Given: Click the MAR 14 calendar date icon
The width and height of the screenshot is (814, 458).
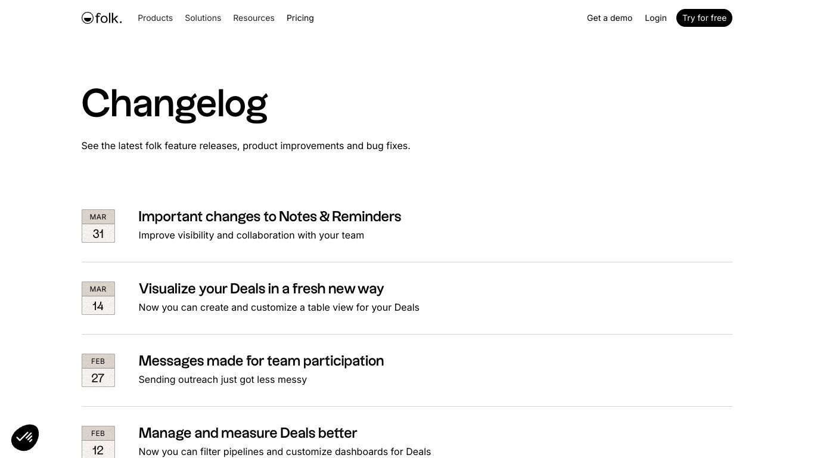Looking at the screenshot, I should click(x=98, y=298).
